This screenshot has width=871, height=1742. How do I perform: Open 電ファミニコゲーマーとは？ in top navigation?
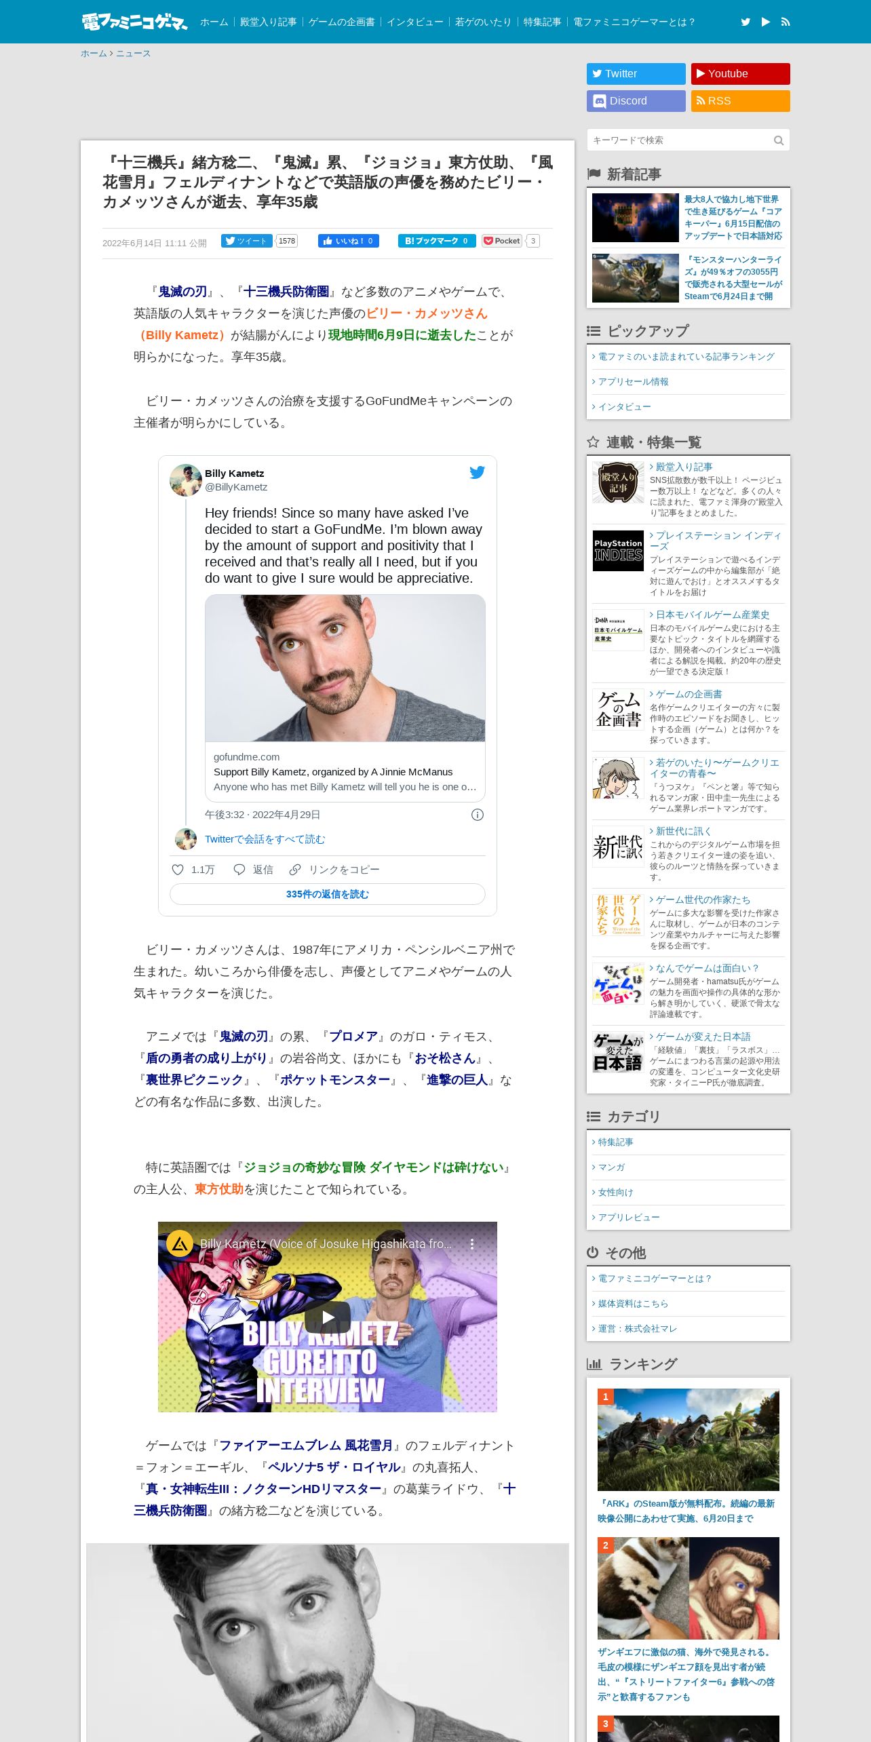point(635,22)
